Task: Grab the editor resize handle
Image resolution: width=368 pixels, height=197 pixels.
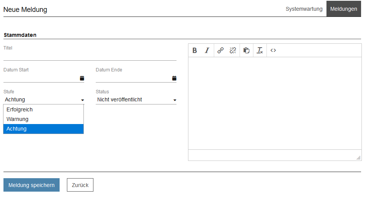Action: click(x=358, y=157)
